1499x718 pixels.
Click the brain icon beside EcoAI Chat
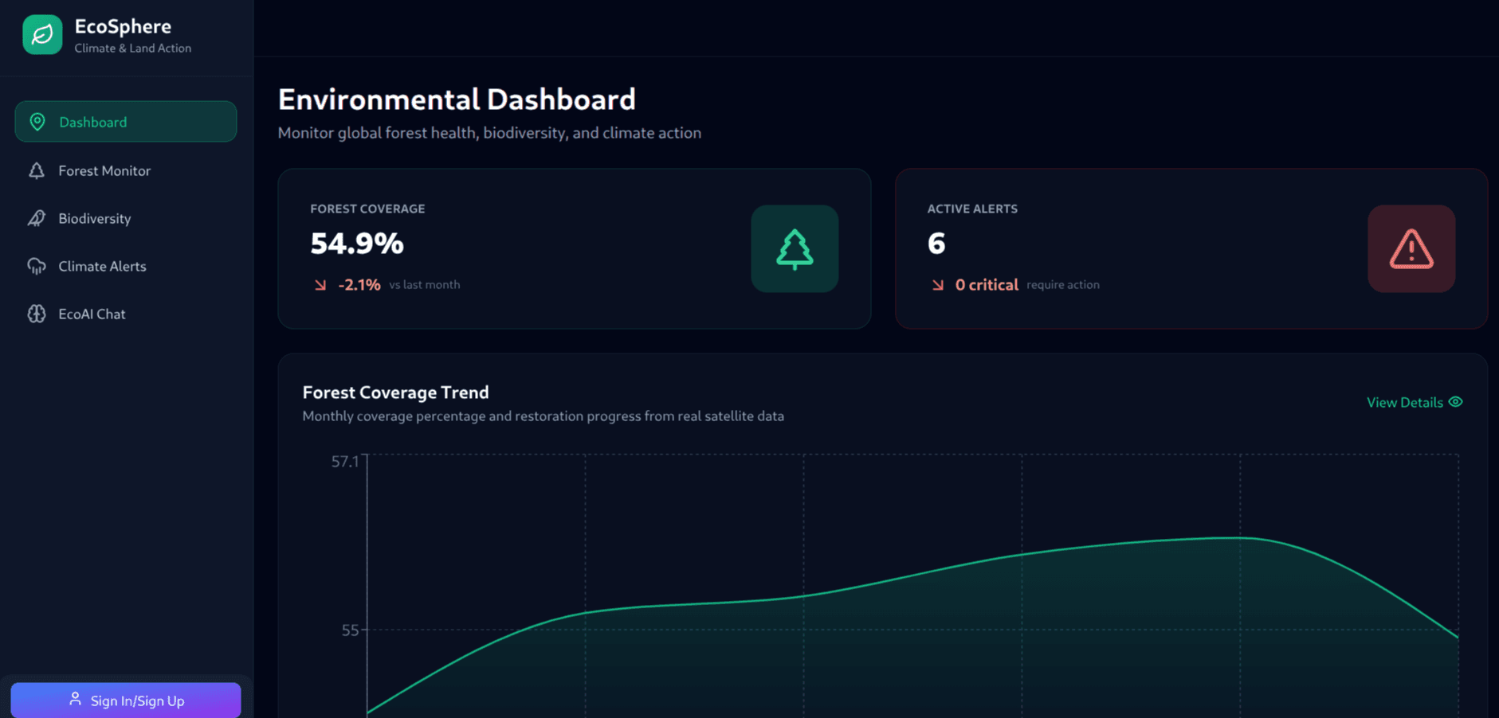(x=37, y=314)
